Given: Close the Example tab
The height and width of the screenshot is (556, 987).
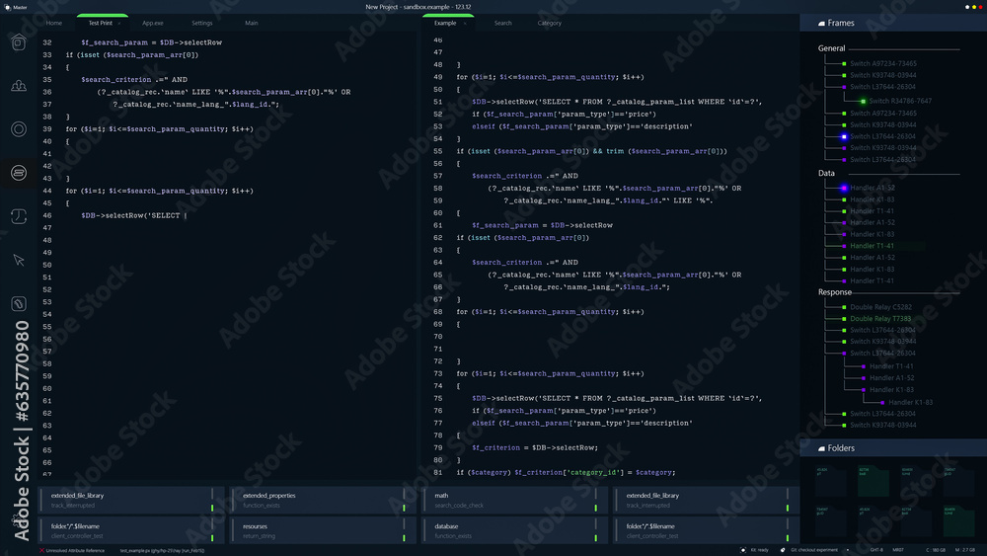Looking at the screenshot, I should pos(465,24).
